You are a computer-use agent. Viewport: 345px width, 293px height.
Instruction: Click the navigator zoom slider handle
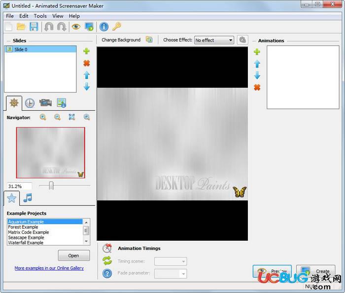[51, 186]
